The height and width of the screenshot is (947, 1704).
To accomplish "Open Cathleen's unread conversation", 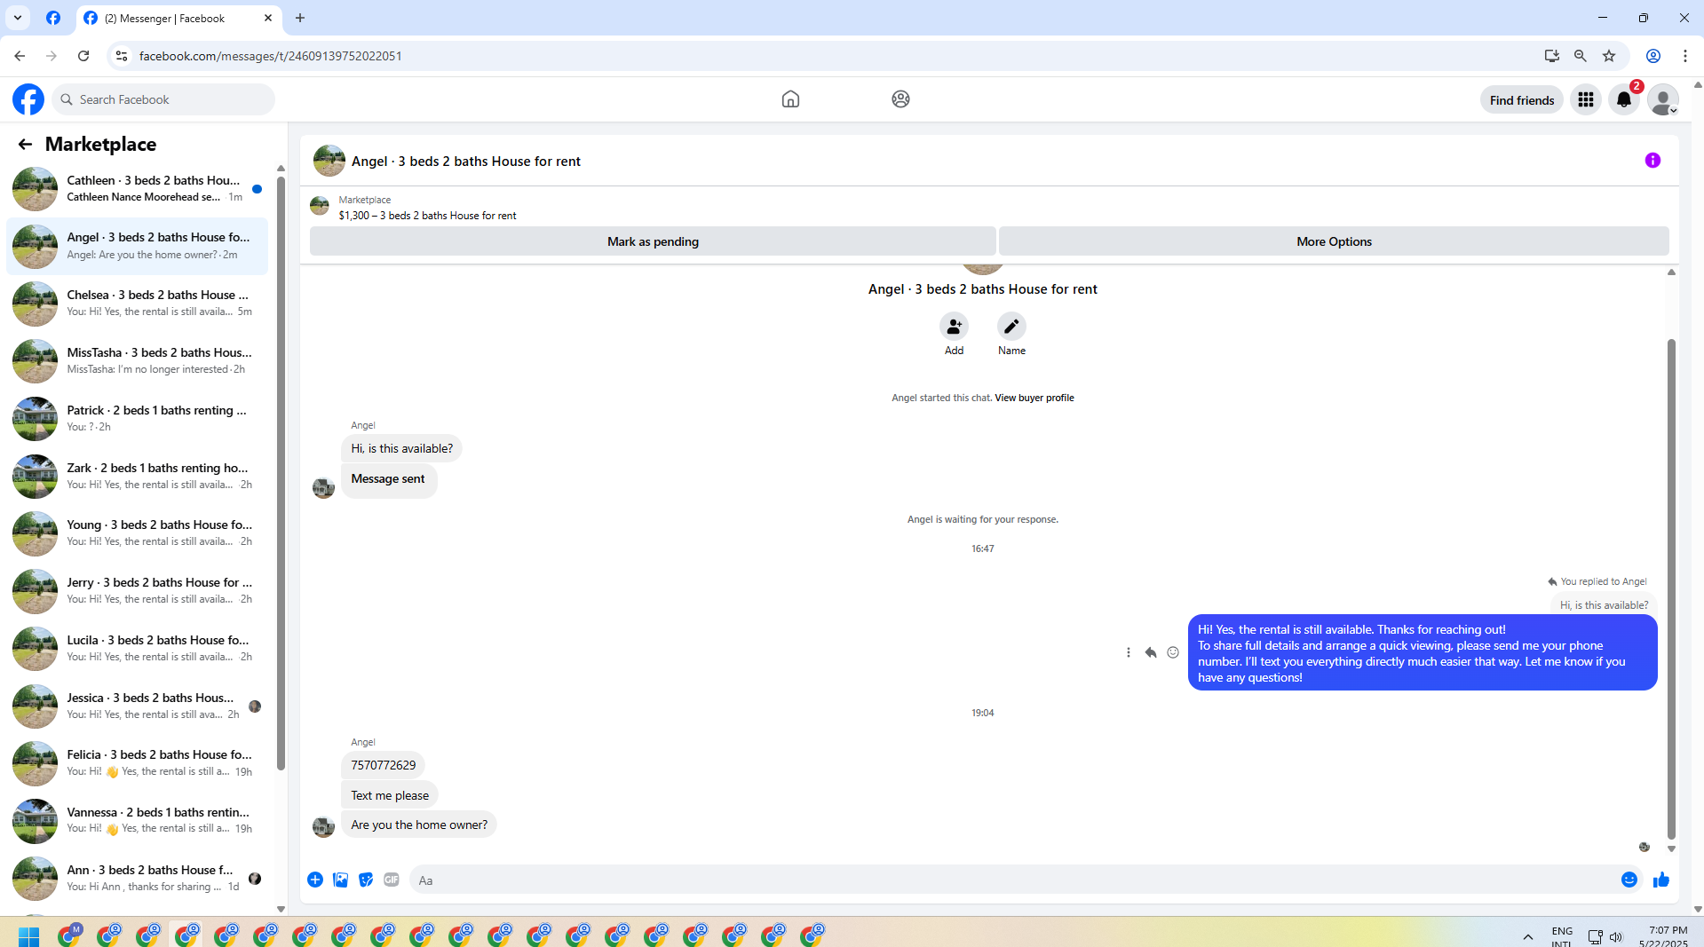I will coord(139,189).
